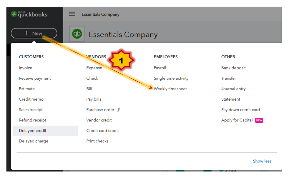Click the OTHER column heading
This screenshot has height=180, width=294.
pyautogui.click(x=228, y=57)
